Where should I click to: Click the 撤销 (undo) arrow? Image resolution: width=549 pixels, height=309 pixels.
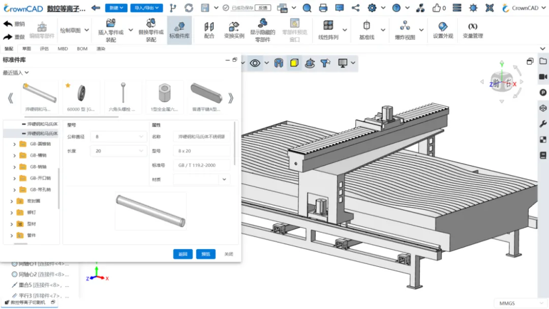tap(8, 24)
